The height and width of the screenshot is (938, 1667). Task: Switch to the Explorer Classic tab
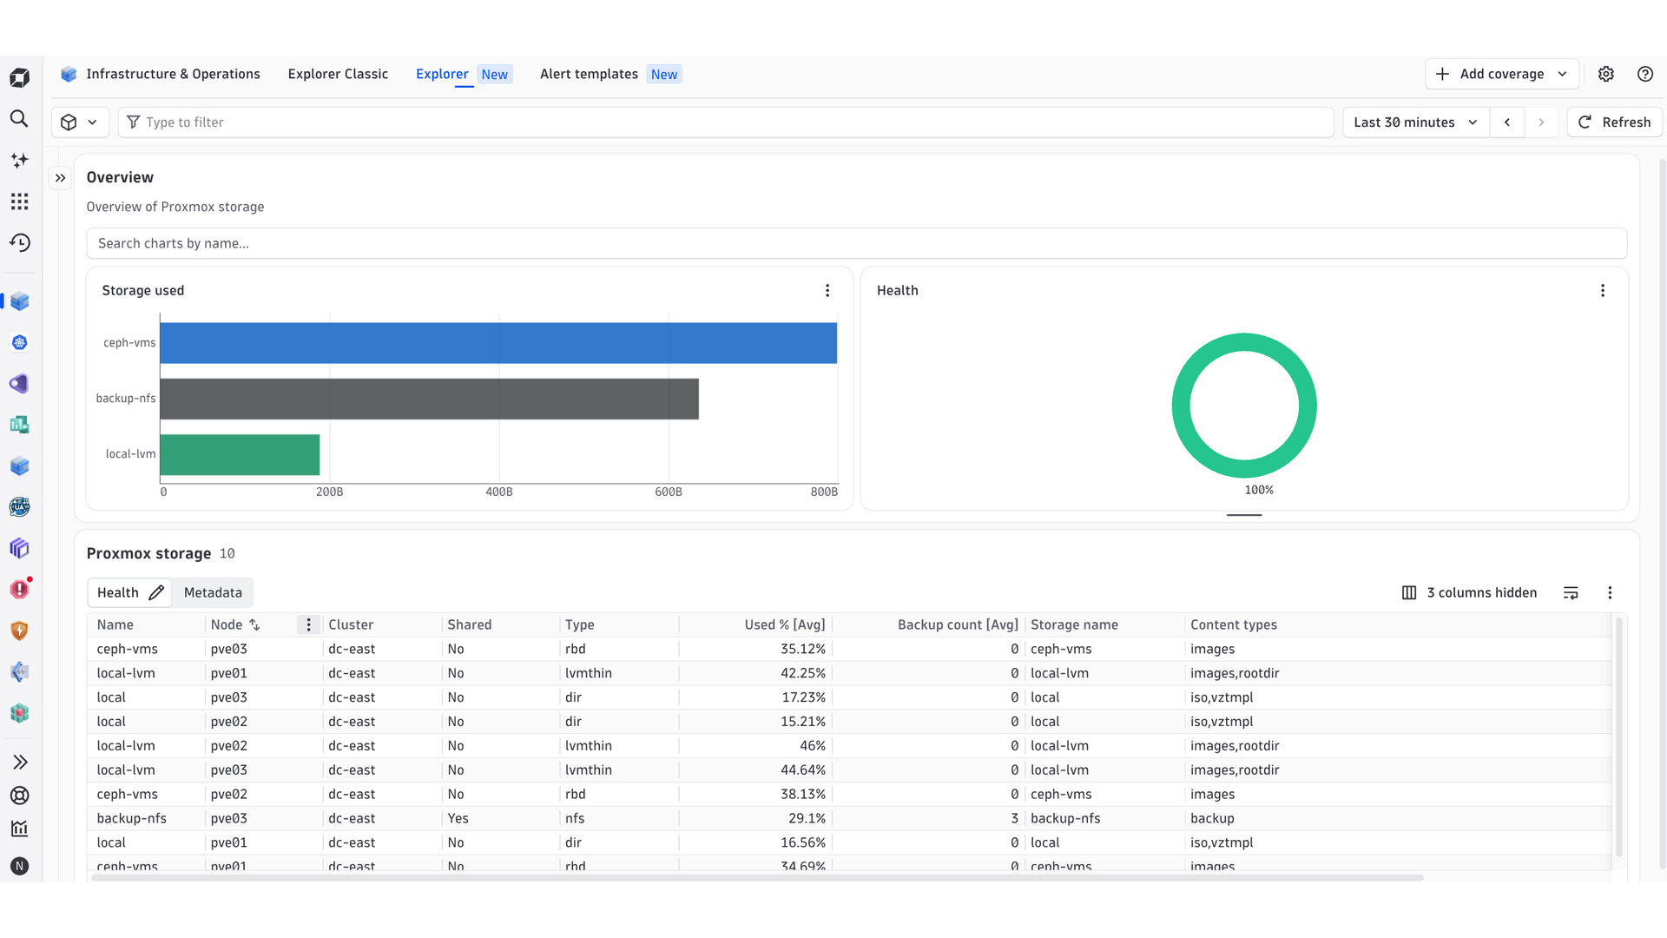coord(338,74)
